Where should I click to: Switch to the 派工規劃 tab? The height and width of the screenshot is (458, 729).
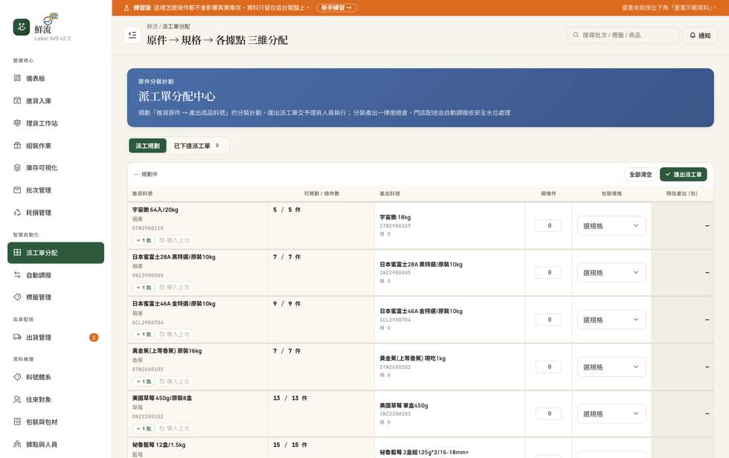[147, 146]
